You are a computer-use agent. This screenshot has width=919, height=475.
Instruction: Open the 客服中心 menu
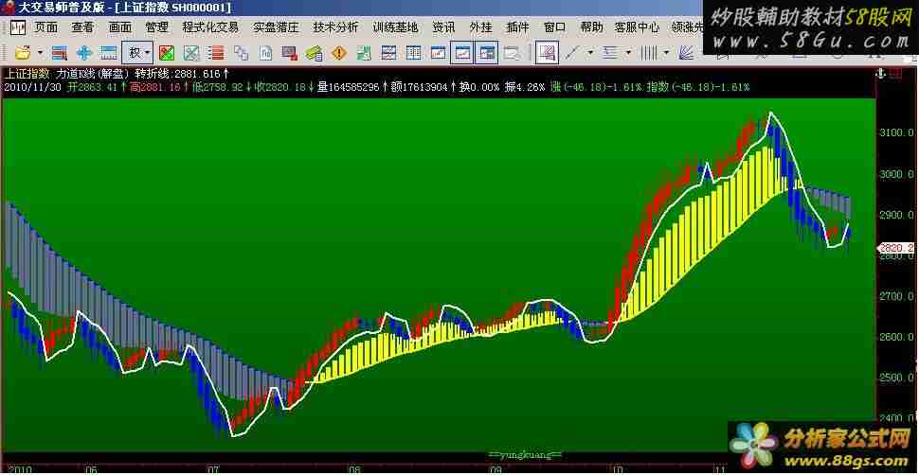637,27
